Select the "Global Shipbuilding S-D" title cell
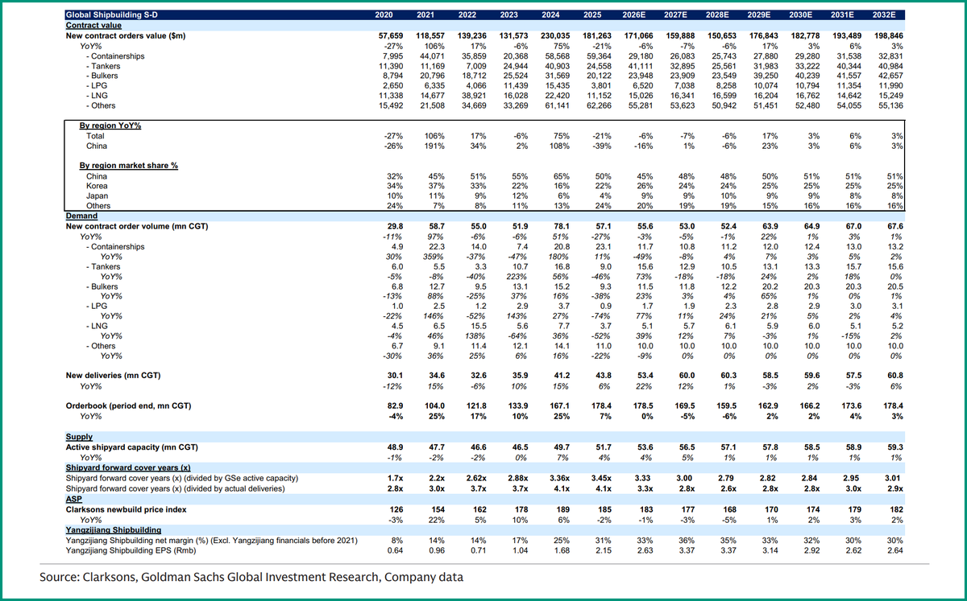Image resolution: width=967 pixels, height=601 pixels. pos(113,14)
